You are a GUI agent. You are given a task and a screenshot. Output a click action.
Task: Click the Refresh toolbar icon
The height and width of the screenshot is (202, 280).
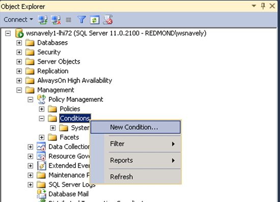[95, 20]
